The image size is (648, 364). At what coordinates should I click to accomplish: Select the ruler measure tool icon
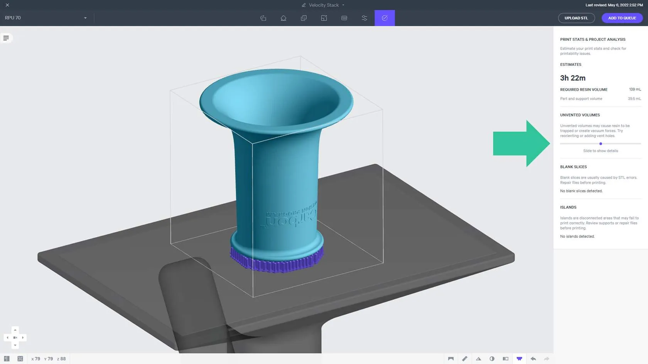[465, 359]
